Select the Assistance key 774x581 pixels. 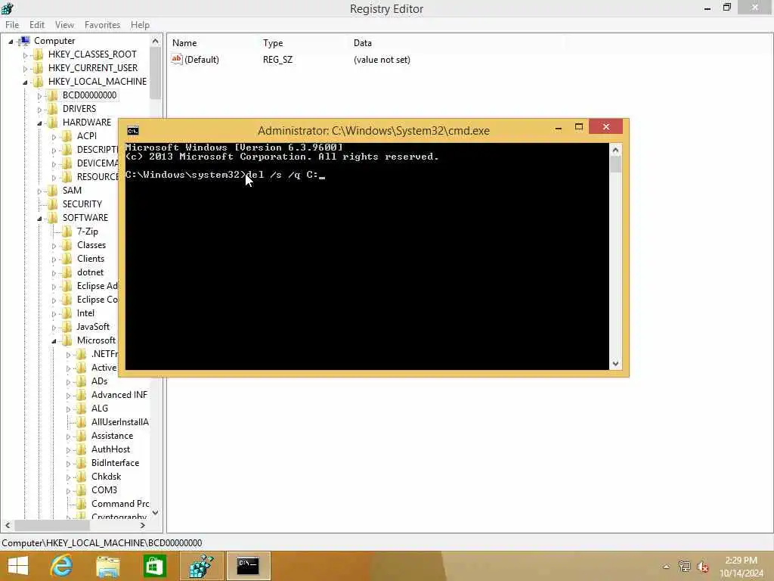(112, 436)
